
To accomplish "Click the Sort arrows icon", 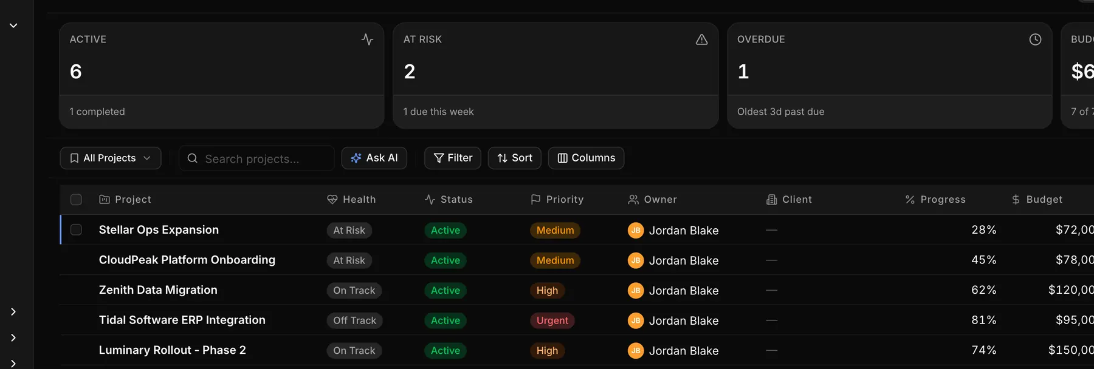I will tap(503, 158).
